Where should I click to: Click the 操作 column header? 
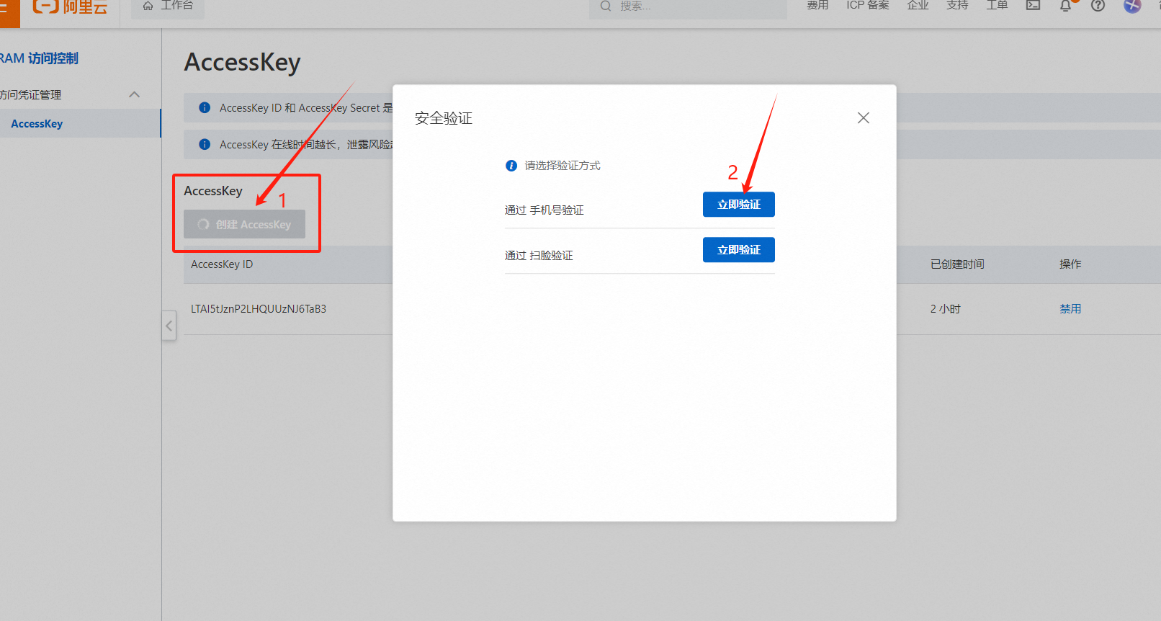[1070, 264]
